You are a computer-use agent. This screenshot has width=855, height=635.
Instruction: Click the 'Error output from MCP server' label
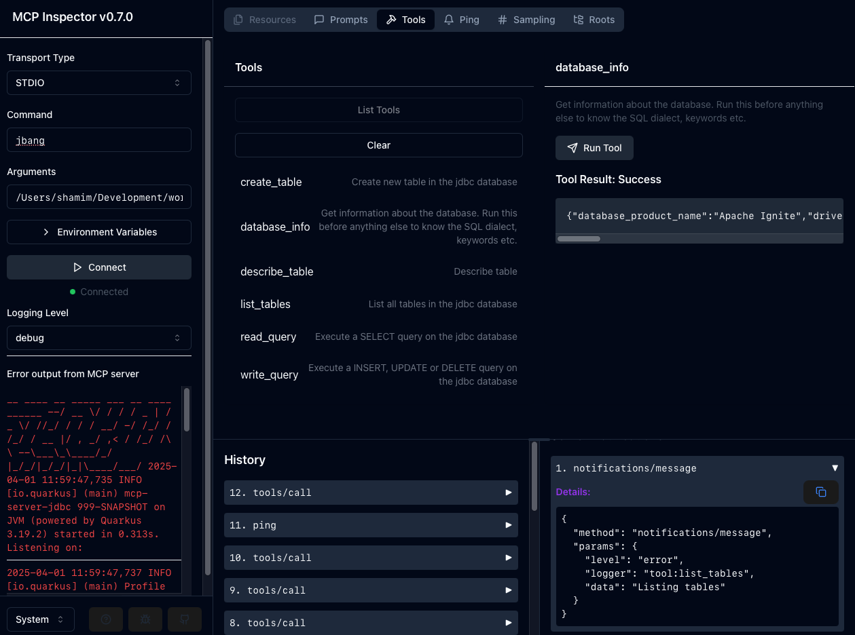pos(73,374)
